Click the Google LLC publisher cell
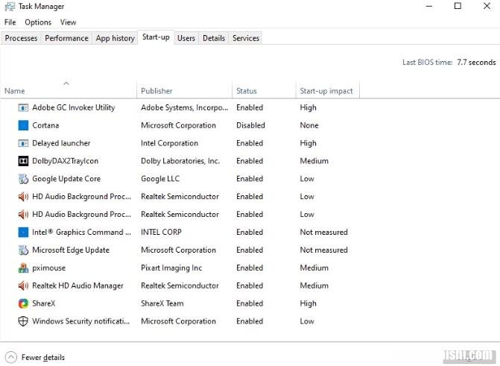Screen dimensions: 500x366 tap(160, 179)
